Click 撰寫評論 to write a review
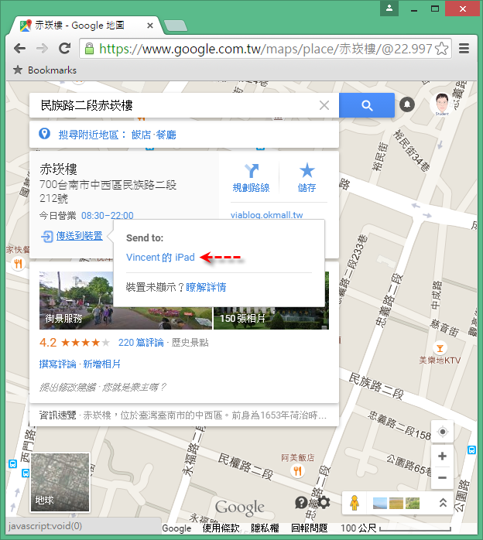The height and width of the screenshot is (540, 483). coord(57,364)
